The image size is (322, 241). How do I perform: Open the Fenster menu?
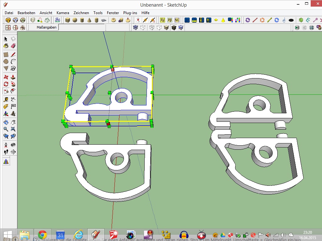point(113,13)
